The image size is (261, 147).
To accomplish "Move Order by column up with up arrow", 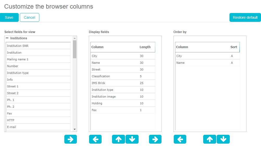I will (210, 139).
